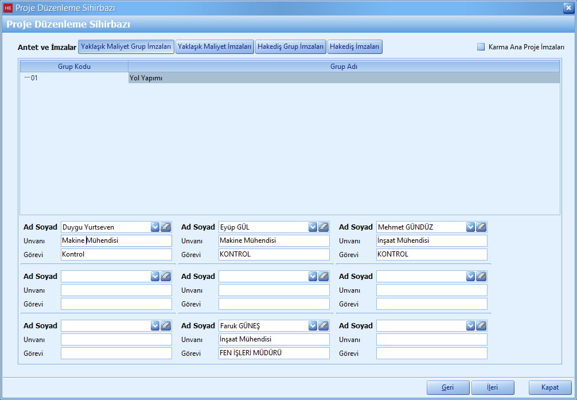Go back with the Geri button
Screen dimensions: 577x400
(448, 387)
